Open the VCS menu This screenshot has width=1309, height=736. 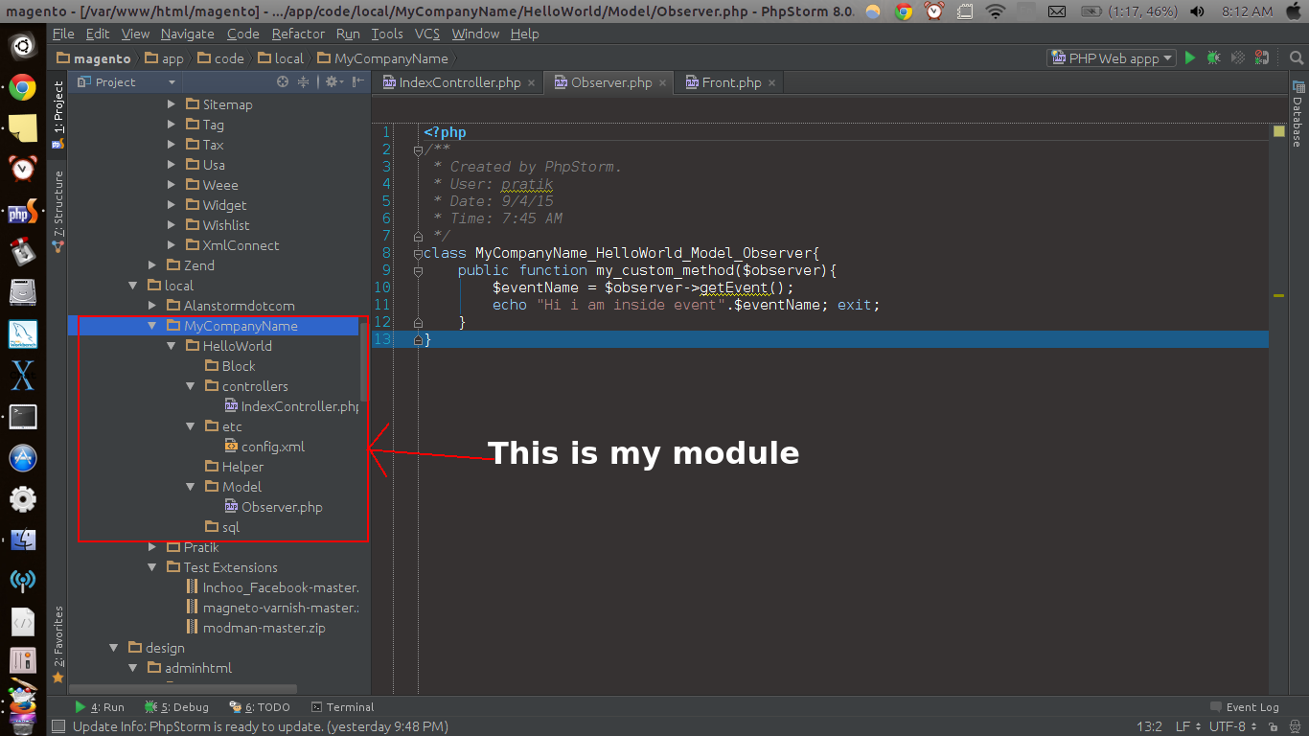tap(427, 34)
